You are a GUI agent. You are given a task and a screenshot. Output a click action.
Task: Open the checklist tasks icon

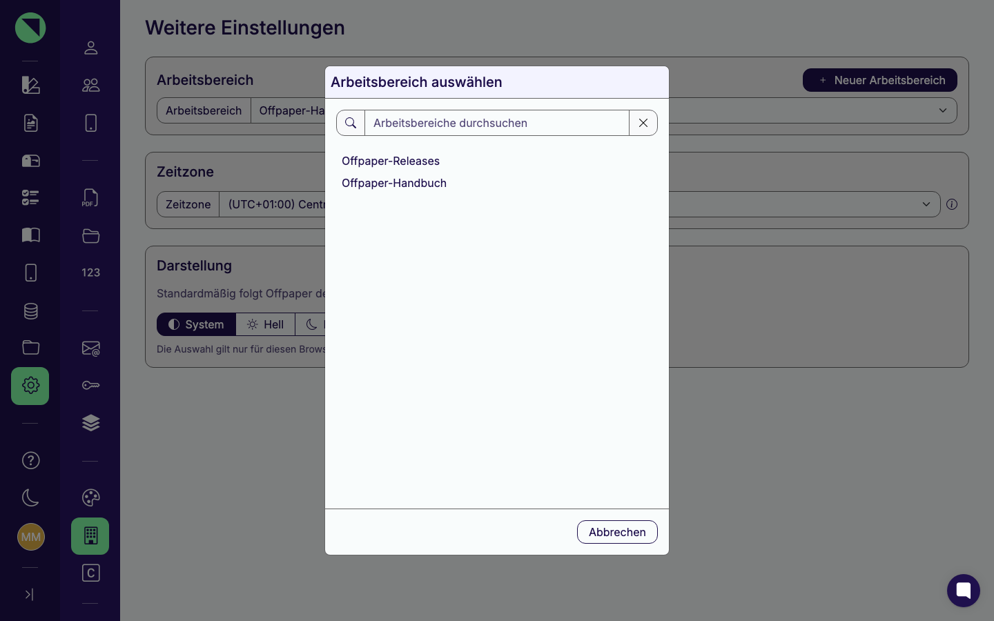(30, 198)
